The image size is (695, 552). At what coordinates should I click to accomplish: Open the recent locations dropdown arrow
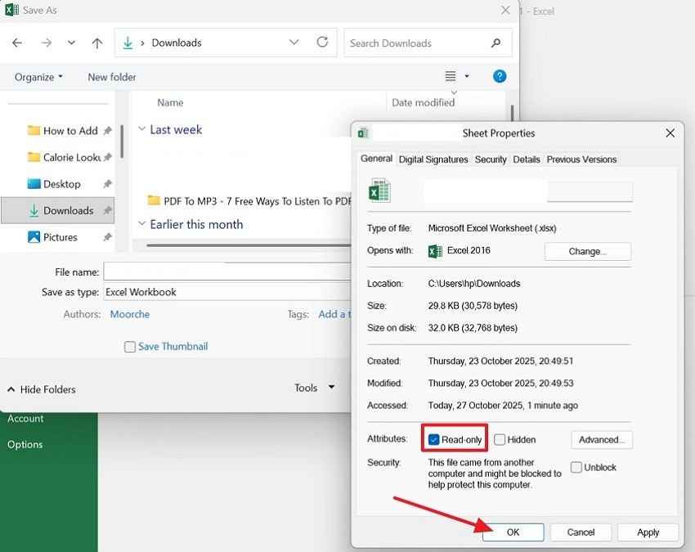point(71,43)
